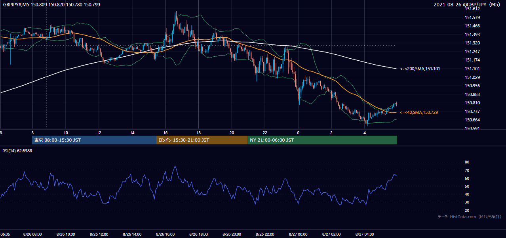
Task: Click the 200 SMA 151.101 label
Action: [420, 69]
